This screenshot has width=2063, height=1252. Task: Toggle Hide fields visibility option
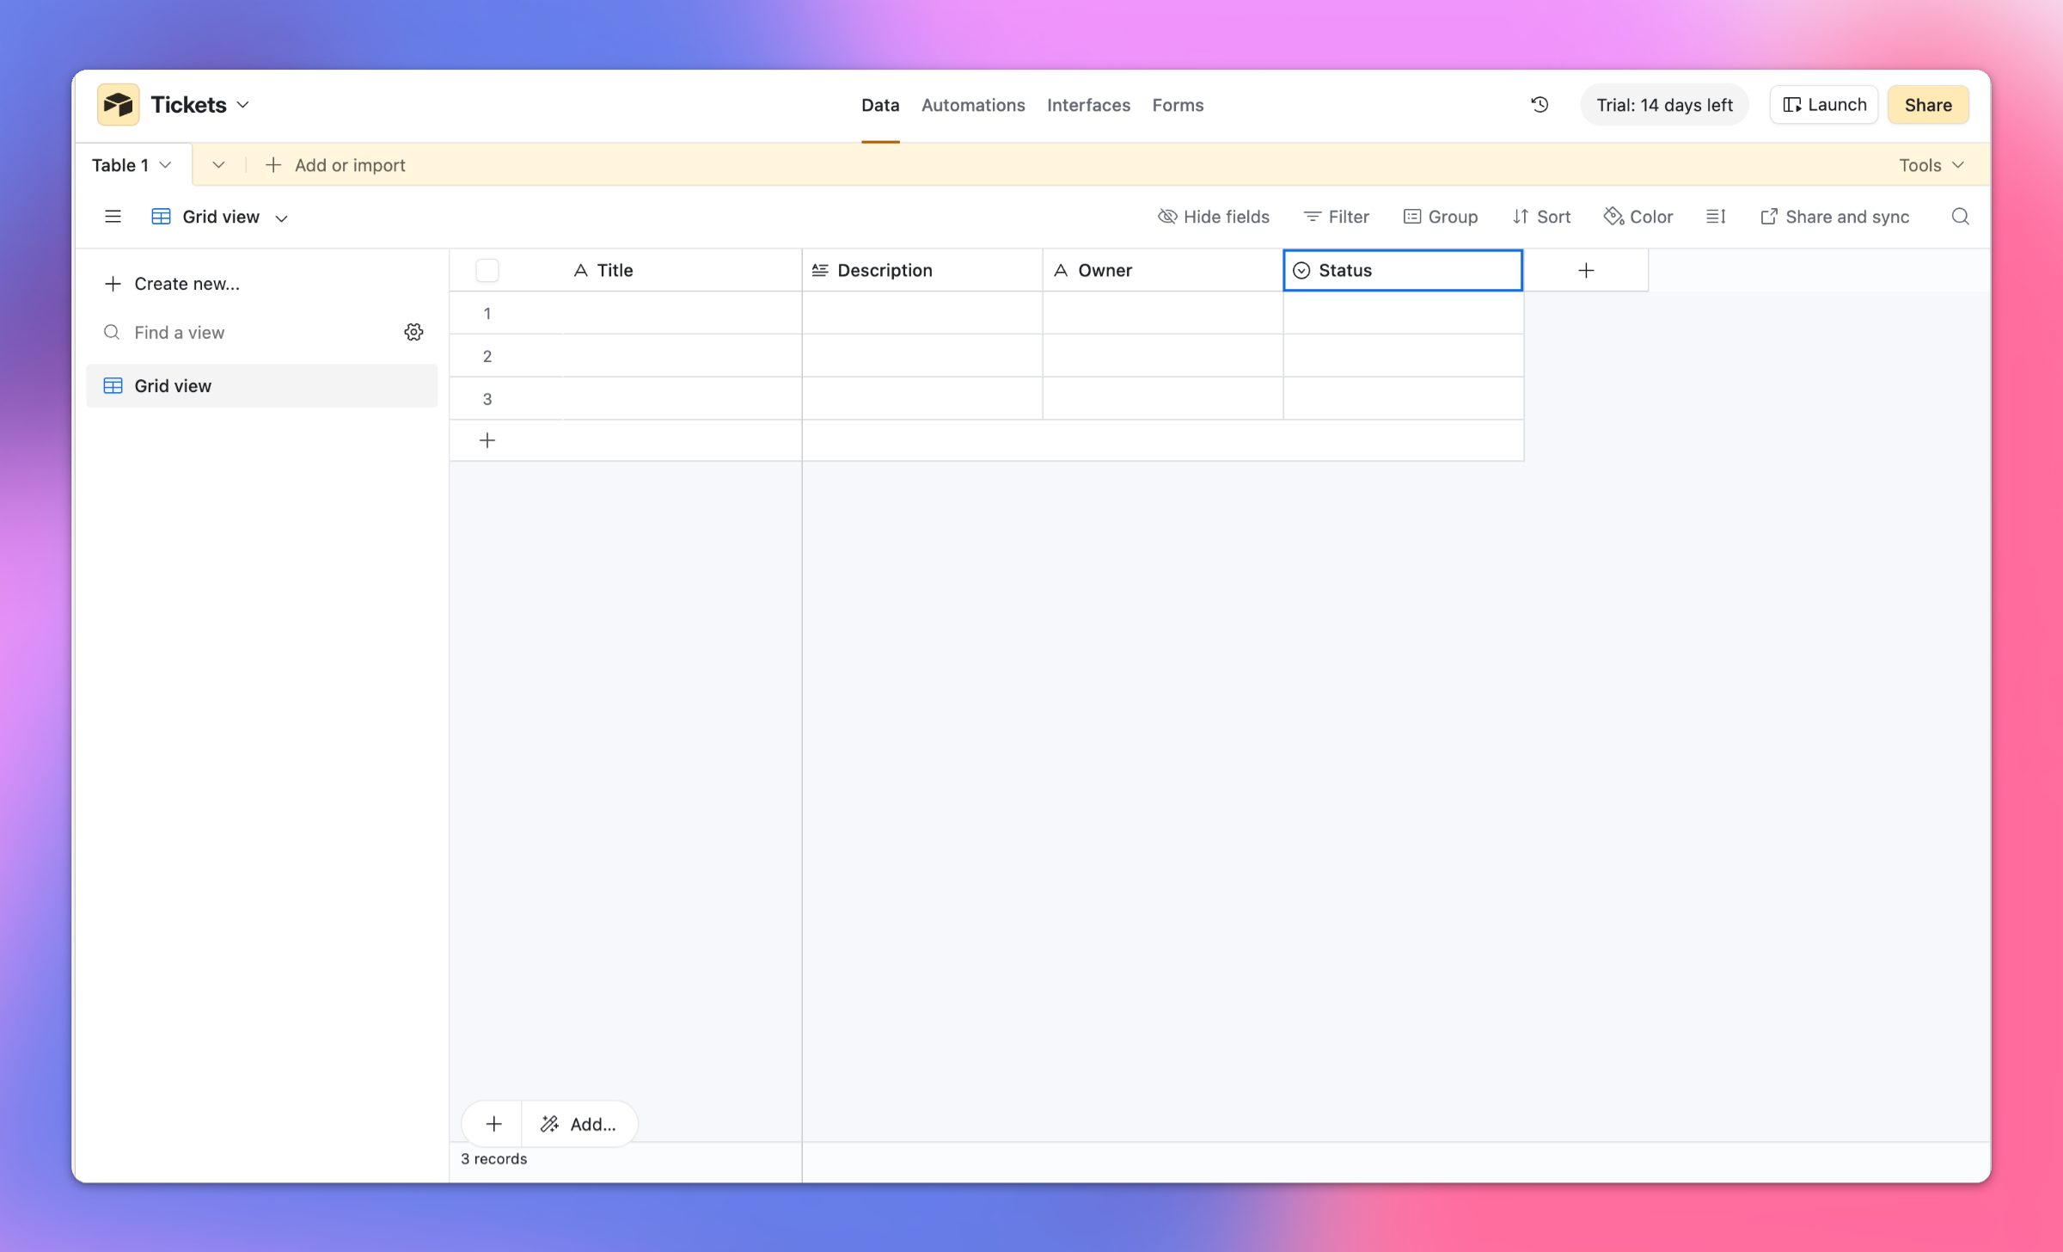(x=1214, y=216)
